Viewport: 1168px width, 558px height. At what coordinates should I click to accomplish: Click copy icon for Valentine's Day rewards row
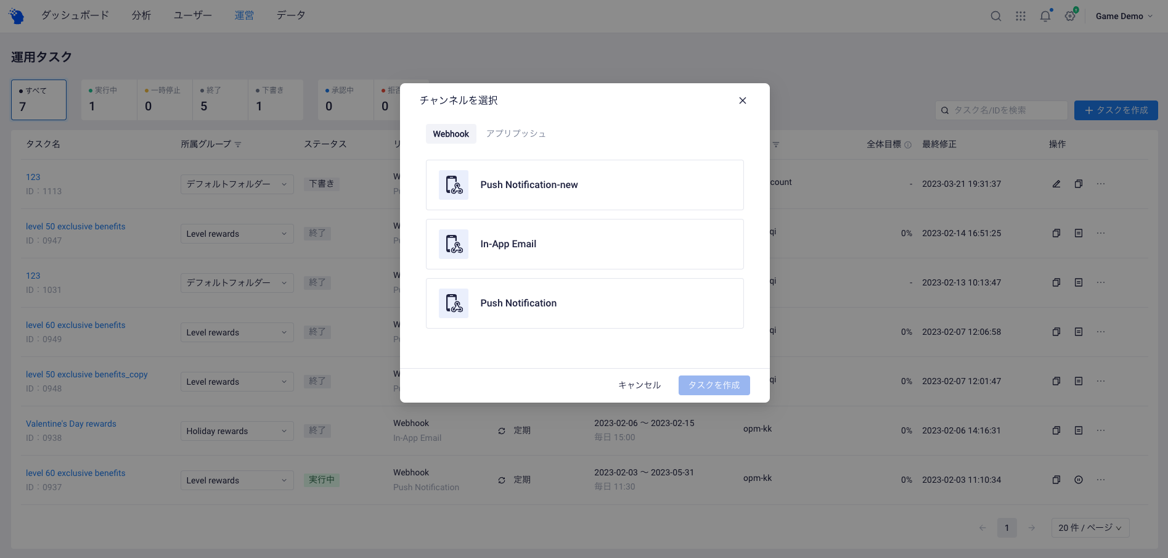1056,430
